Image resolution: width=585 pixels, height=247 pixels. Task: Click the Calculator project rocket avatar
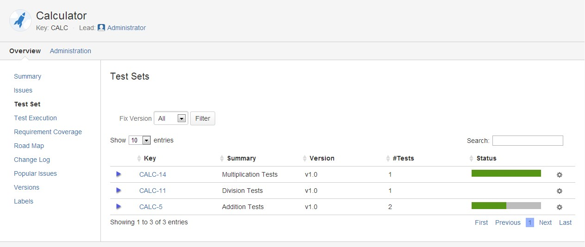pos(20,21)
